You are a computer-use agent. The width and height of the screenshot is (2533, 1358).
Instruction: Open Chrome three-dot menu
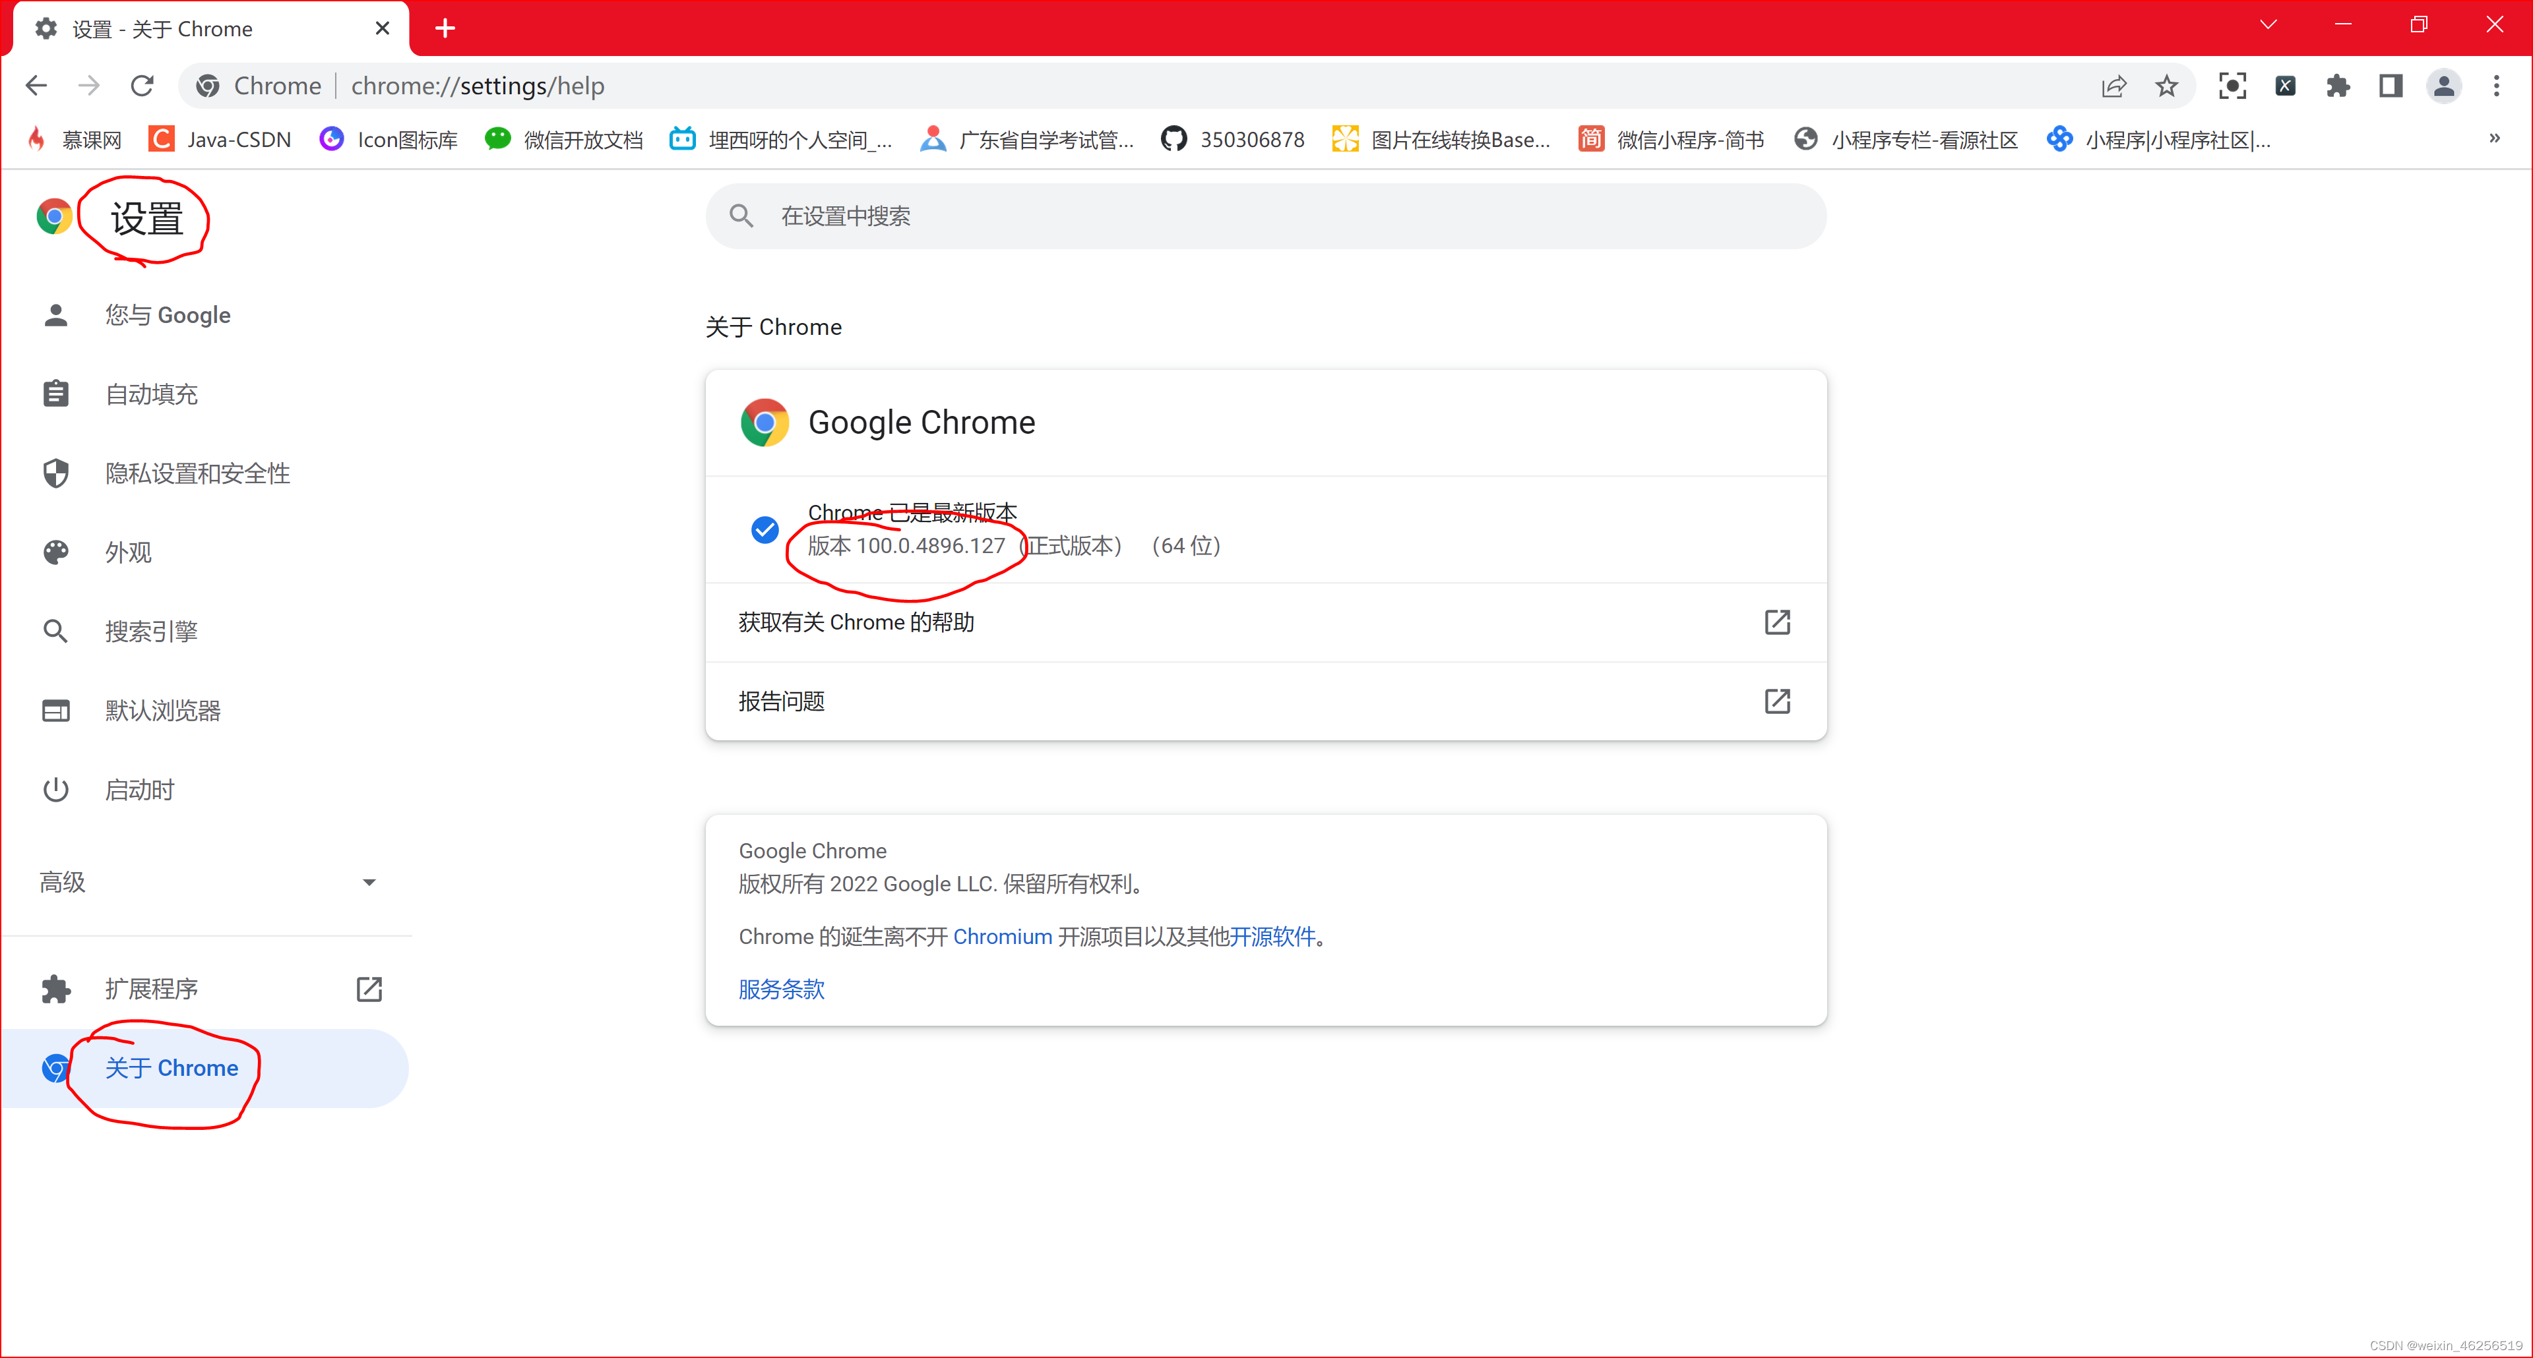click(x=2495, y=86)
